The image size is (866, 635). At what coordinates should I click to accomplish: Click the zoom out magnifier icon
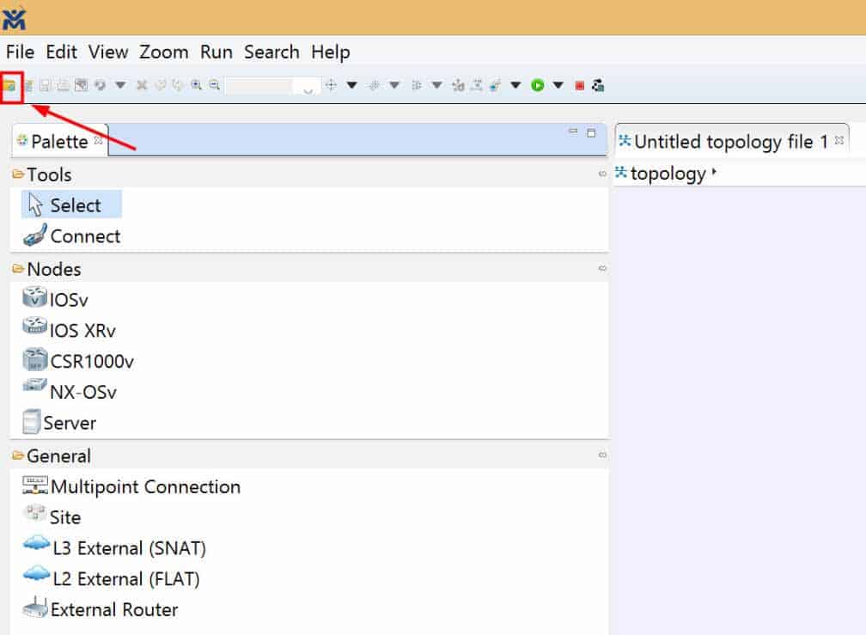coord(214,85)
